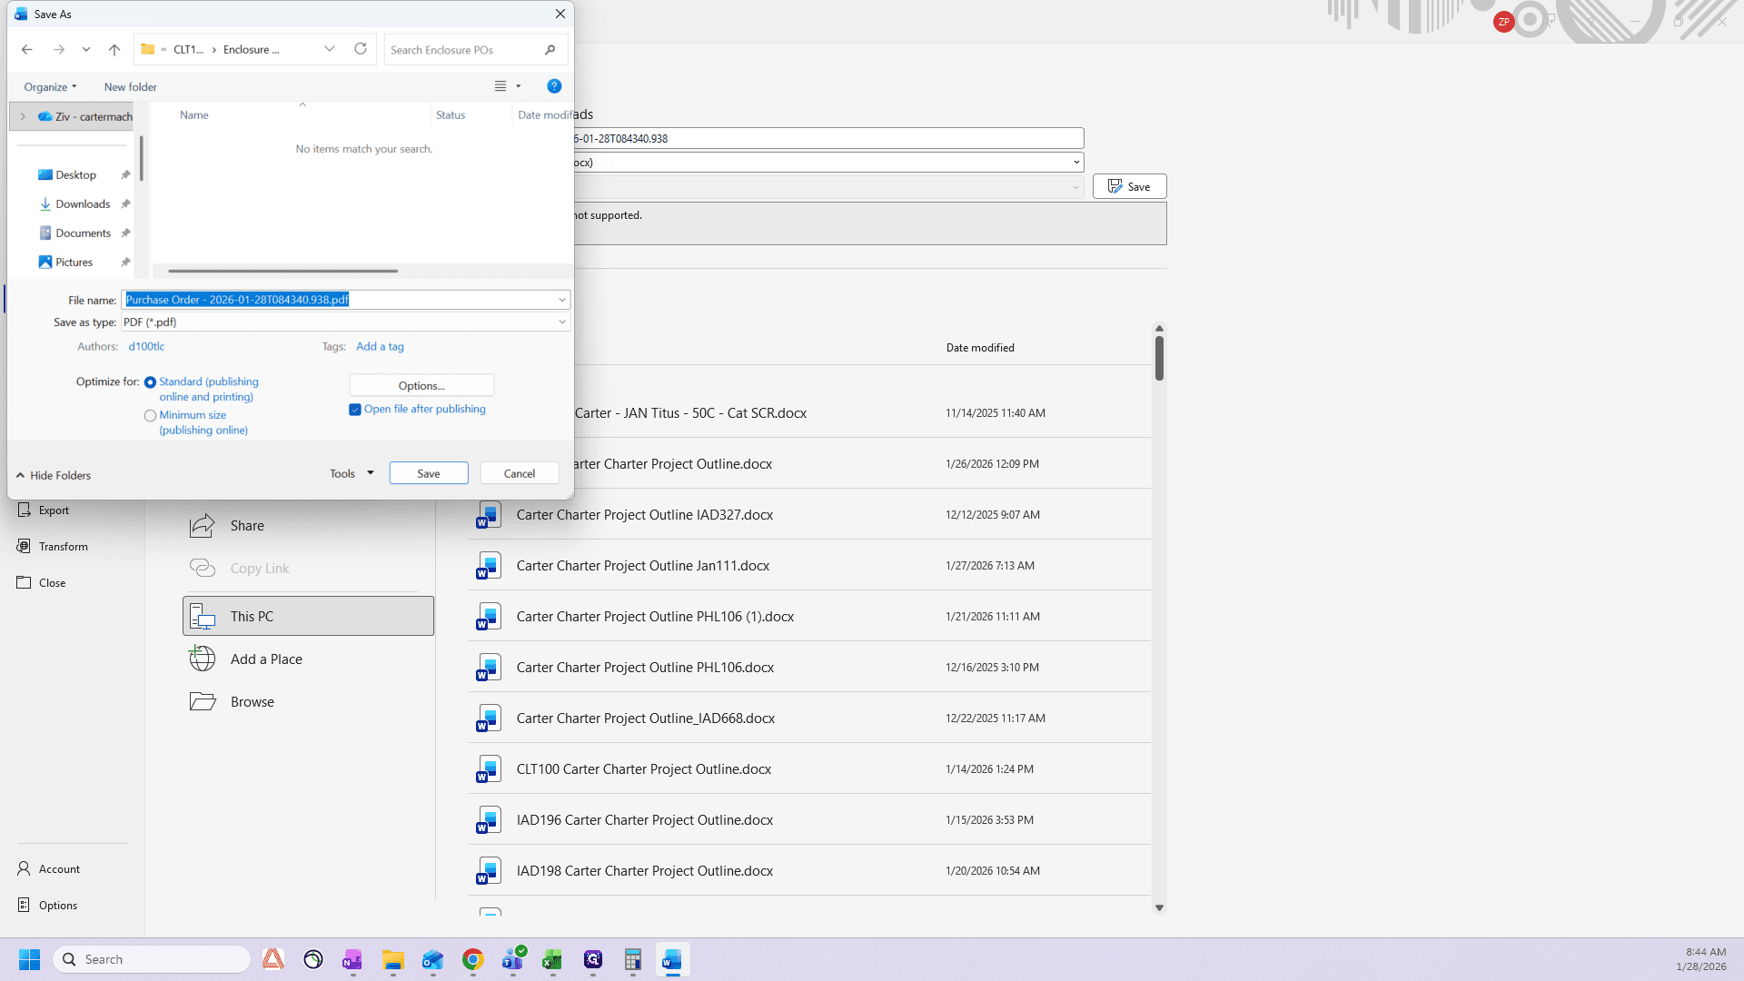This screenshot has width=1744, height=981.
Task: Cancel the Save As dialog
Action: (x=520, y=473)
